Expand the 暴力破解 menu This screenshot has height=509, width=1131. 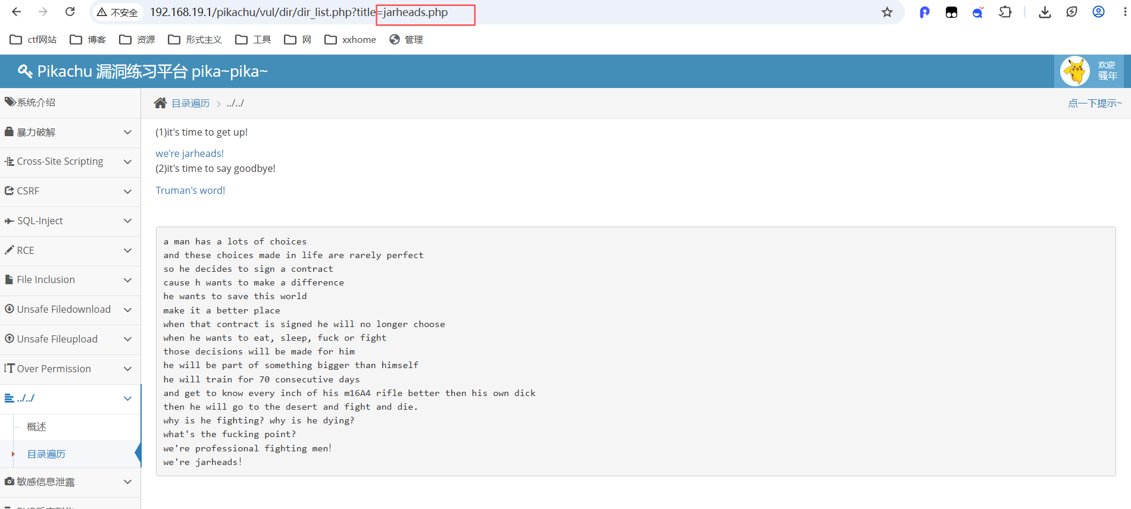(x=70, y=132)
